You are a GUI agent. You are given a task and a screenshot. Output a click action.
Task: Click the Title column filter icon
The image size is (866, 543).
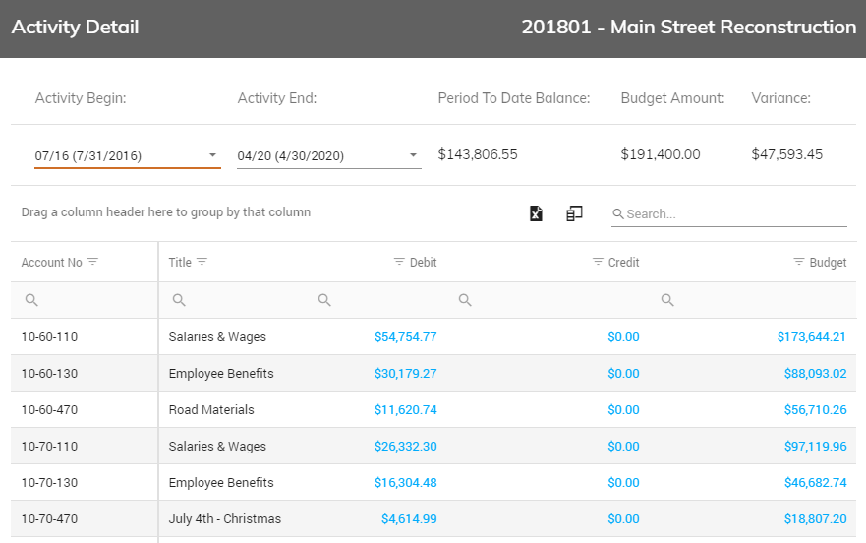(202, 262)
